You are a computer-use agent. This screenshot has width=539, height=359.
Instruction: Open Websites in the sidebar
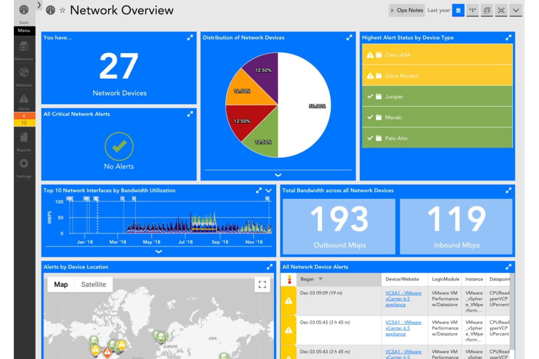[x=24, y=76]
